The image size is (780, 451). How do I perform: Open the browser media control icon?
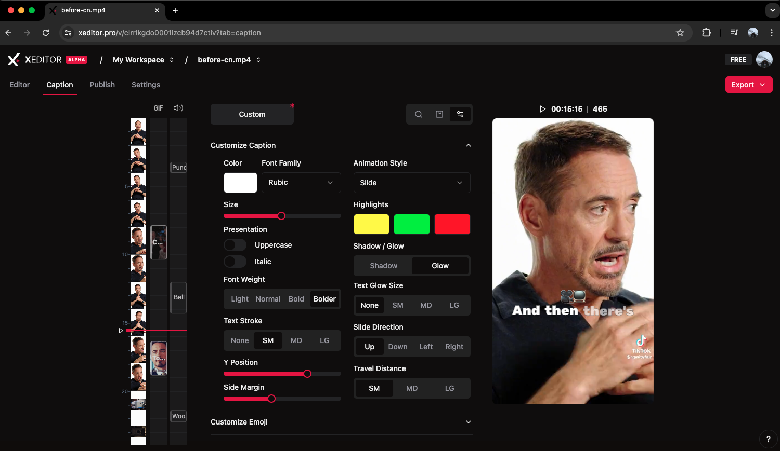coord(734,33)
